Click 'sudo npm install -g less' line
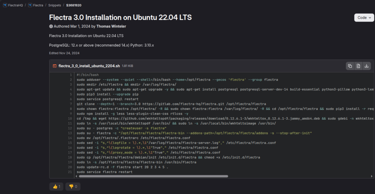Image resolution: width=375 pixels, height=194 pixels. pos(133,114)
